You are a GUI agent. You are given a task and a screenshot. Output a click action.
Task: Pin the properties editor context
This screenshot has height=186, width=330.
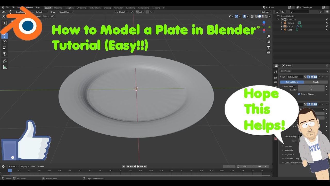(327, 66)
